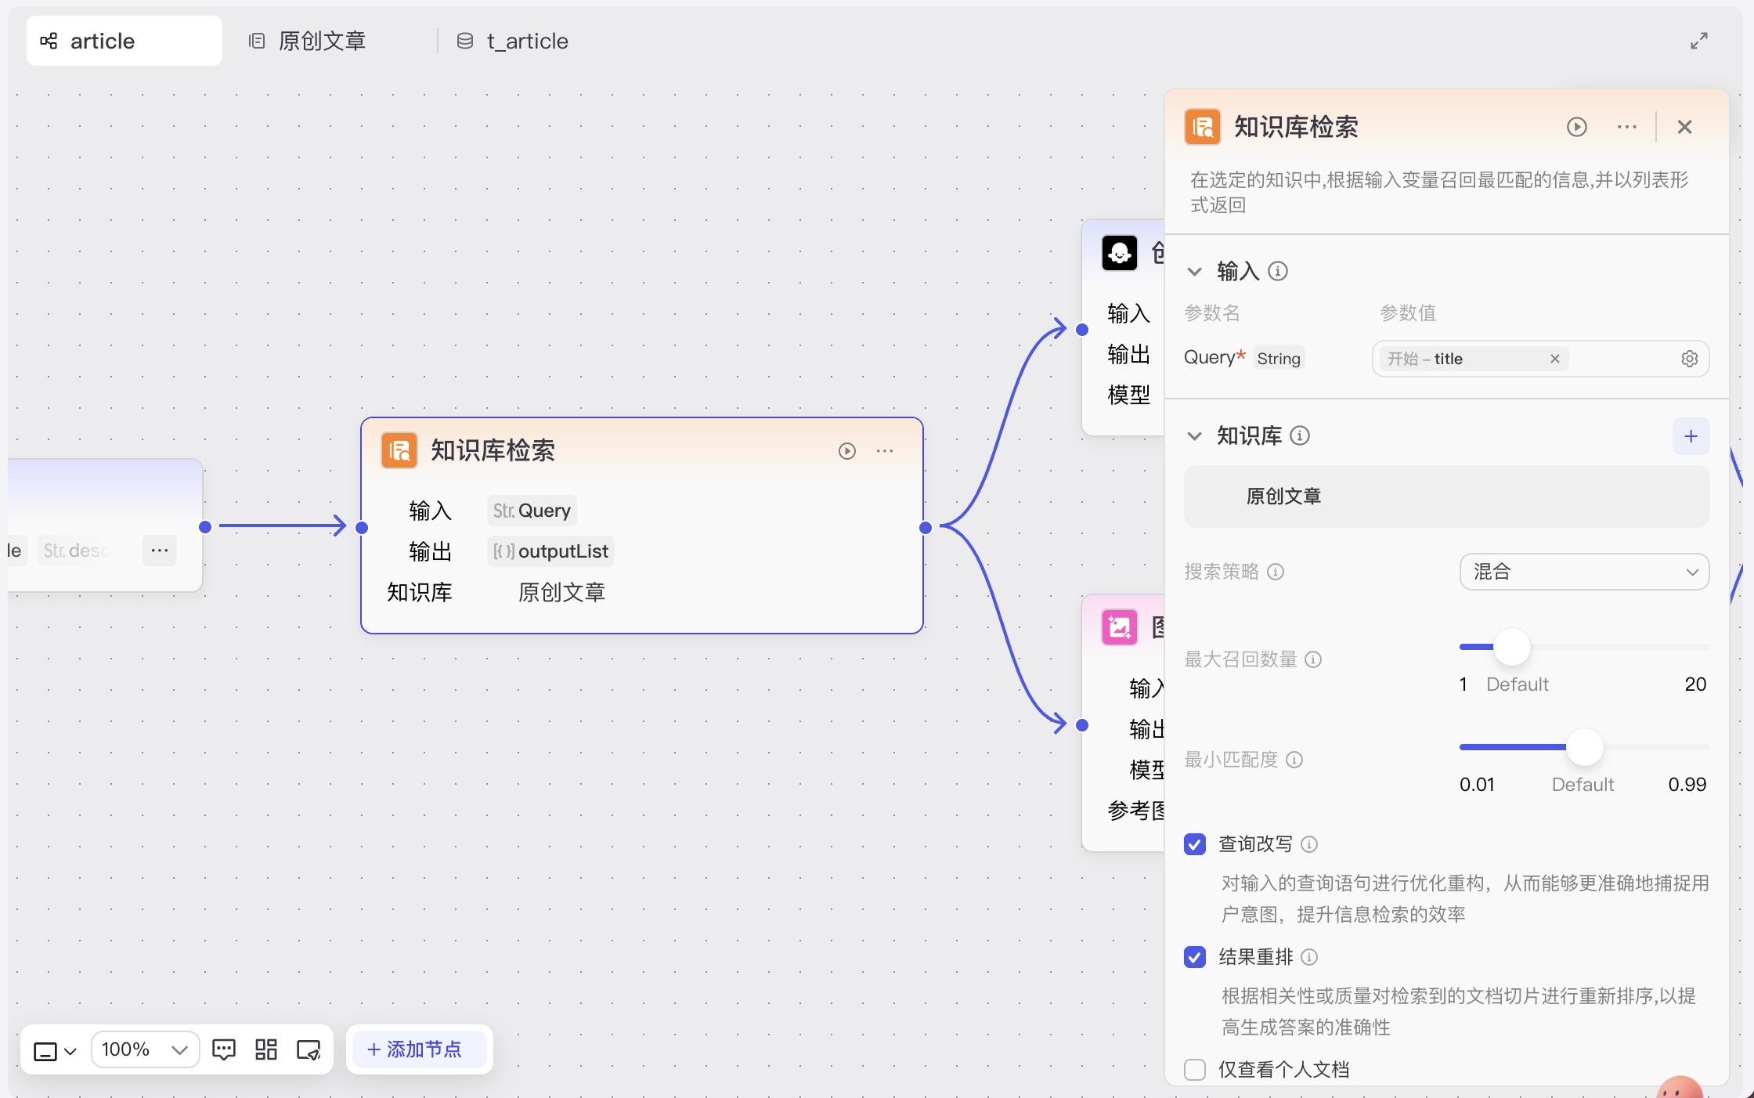Click the auto-layout grid icon
Screen dimensions: 1754x1098
pyautogui.click(x=266, y=1049)
